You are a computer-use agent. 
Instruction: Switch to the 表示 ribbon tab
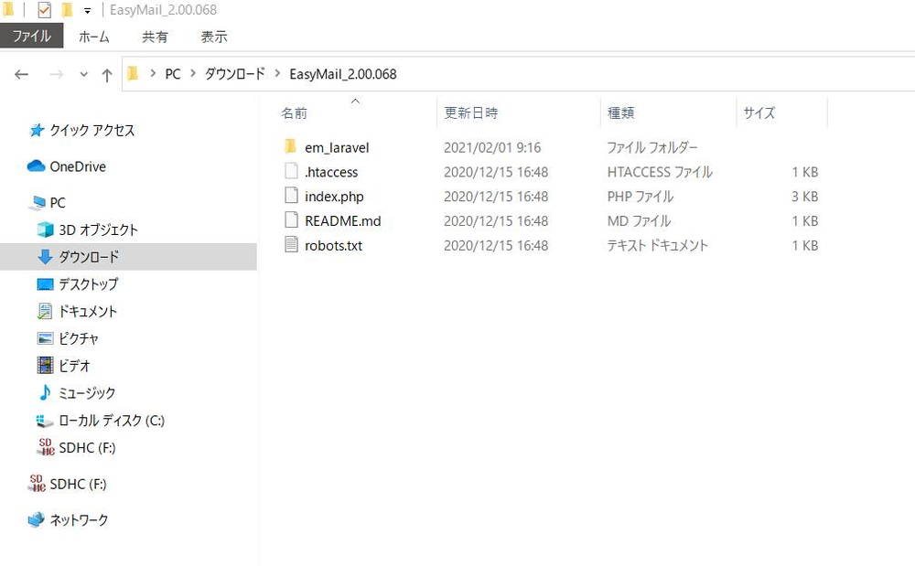(214, 37)
